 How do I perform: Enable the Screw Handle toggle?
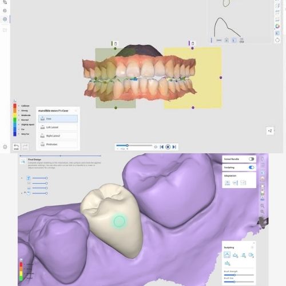(251, 159)
